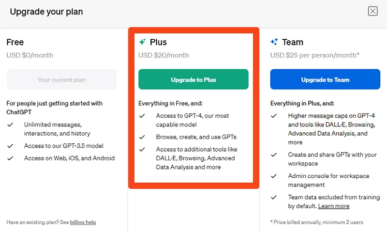
Task: Click the USD $25 per person/month price
Action: point(315,55)
